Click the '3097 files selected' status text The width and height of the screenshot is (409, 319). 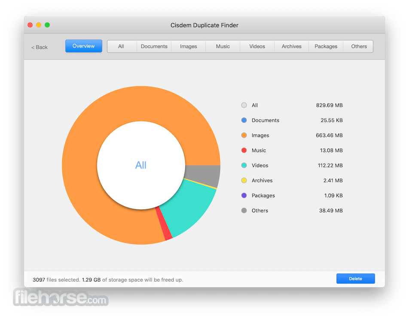tap(56, 279)
